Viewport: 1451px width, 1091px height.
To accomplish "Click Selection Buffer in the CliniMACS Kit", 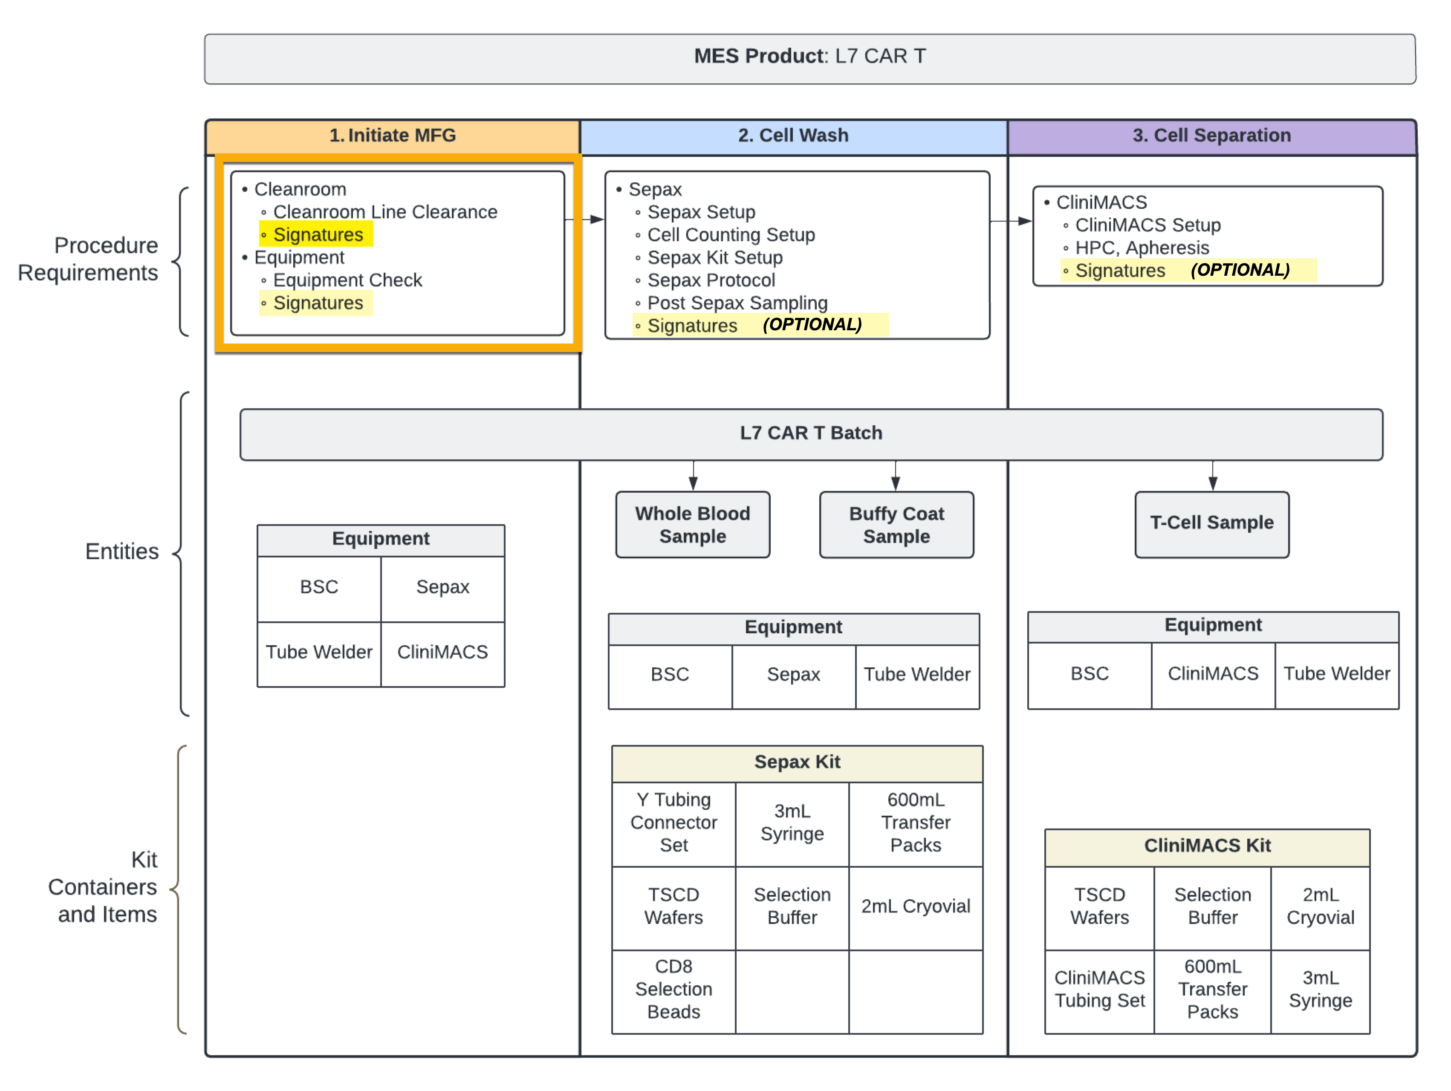I will [1213, 908].
